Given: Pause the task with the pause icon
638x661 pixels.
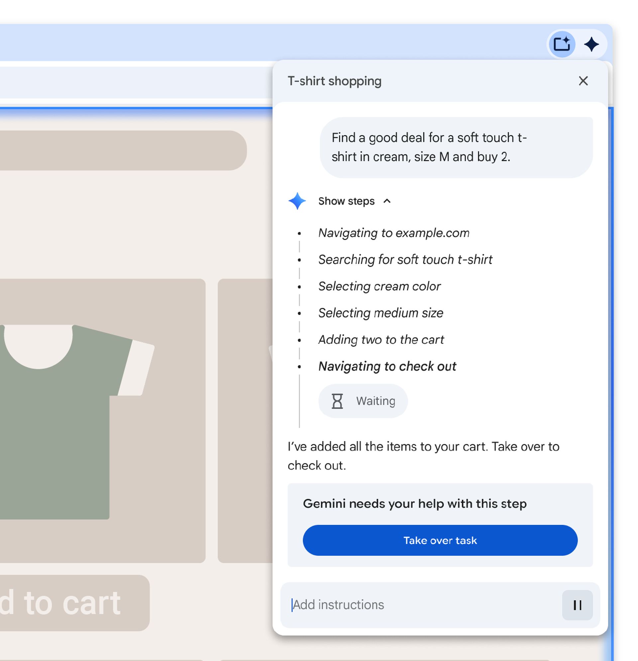Looking at the screenshot, I should pyautogui.click(x=577, y=605).
